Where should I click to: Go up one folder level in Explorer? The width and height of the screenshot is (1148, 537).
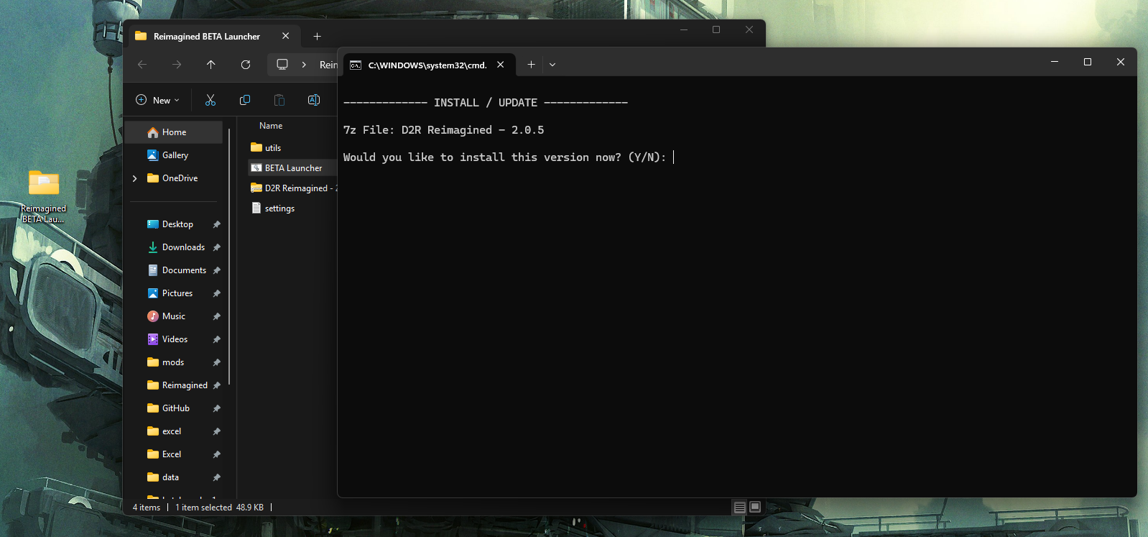click(211, 65)
